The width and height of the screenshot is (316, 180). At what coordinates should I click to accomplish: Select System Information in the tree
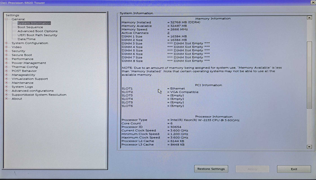click(x=34, y=23)
